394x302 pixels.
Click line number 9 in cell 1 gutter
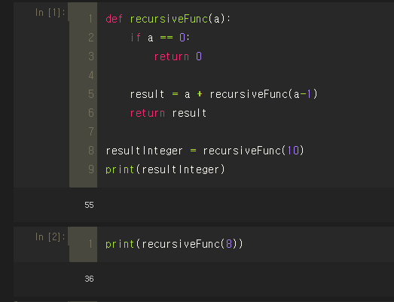91,169
